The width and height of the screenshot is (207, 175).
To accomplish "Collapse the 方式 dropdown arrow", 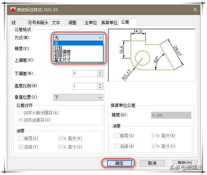I will (100, 38).
